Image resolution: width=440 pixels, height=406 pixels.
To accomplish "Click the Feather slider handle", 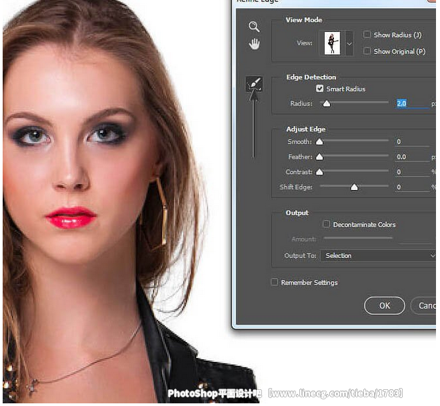I will (x=319, y=157).
